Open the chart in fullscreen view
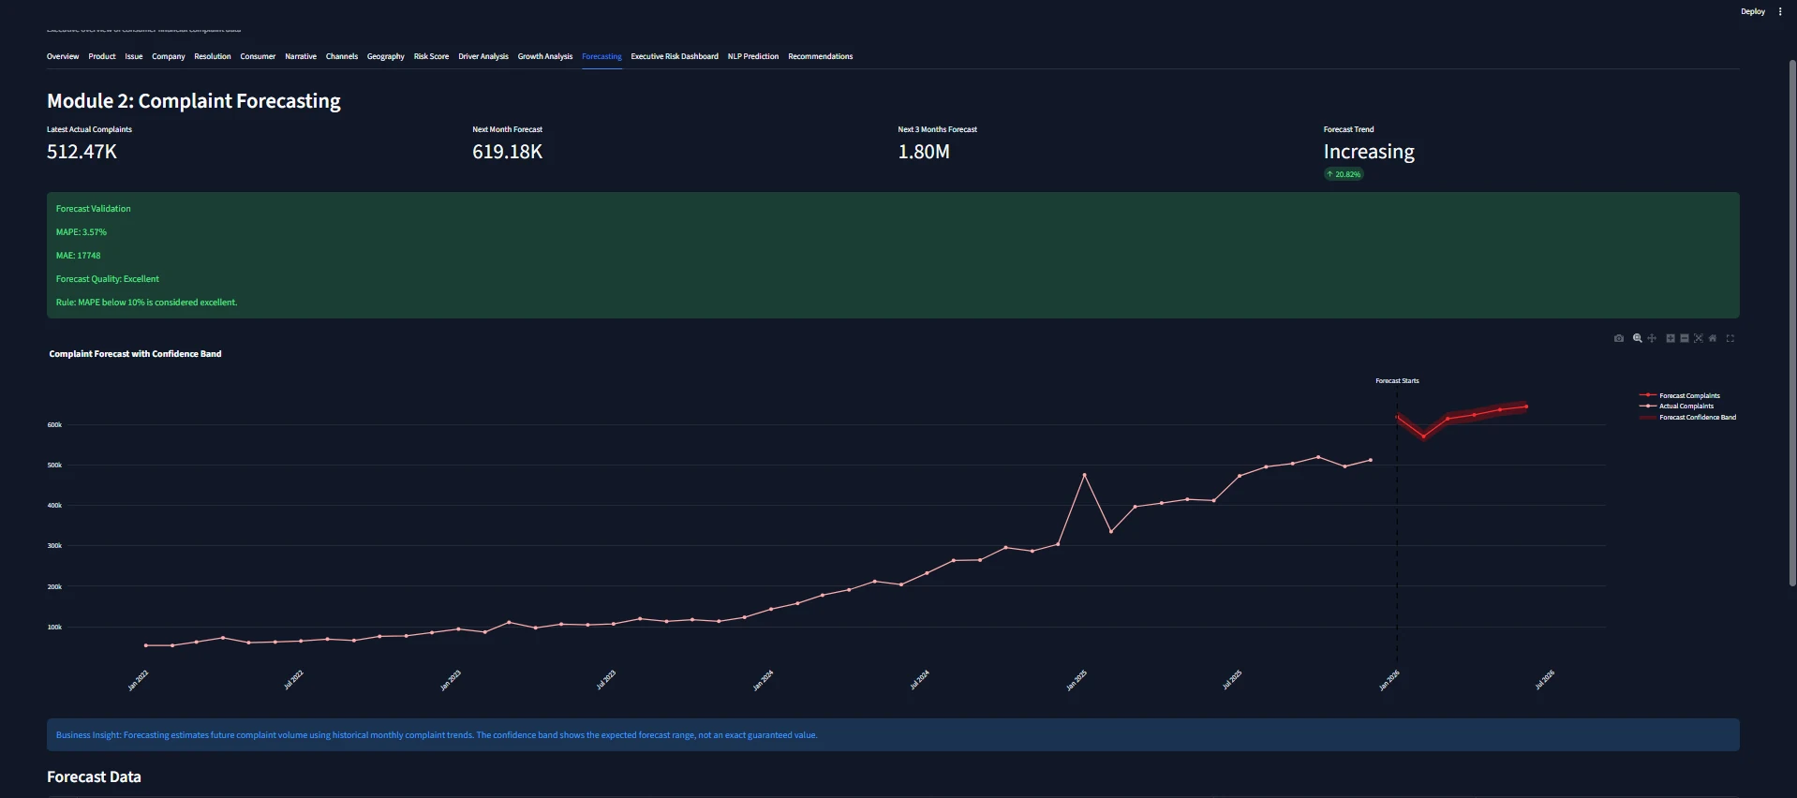The width and height of the screenshot is (1797, 798). [x=1730, y=338]
